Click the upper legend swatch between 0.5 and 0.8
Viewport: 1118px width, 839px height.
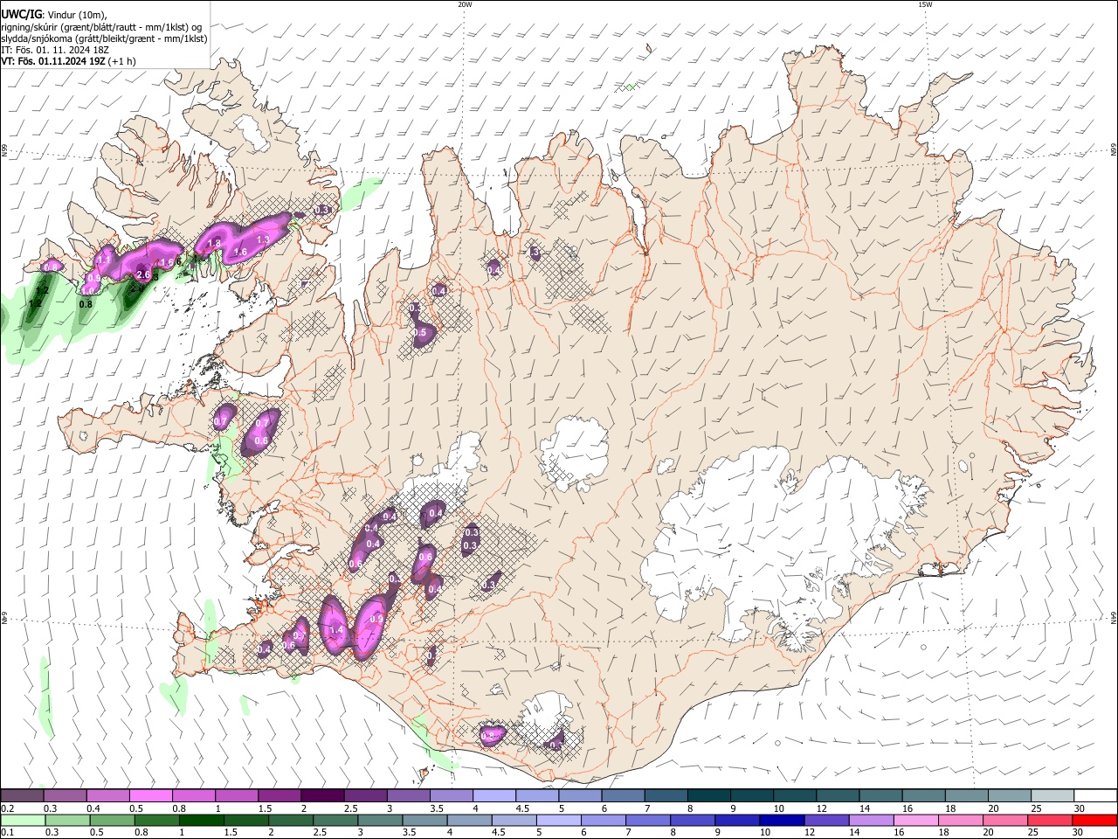pos(150,795)
